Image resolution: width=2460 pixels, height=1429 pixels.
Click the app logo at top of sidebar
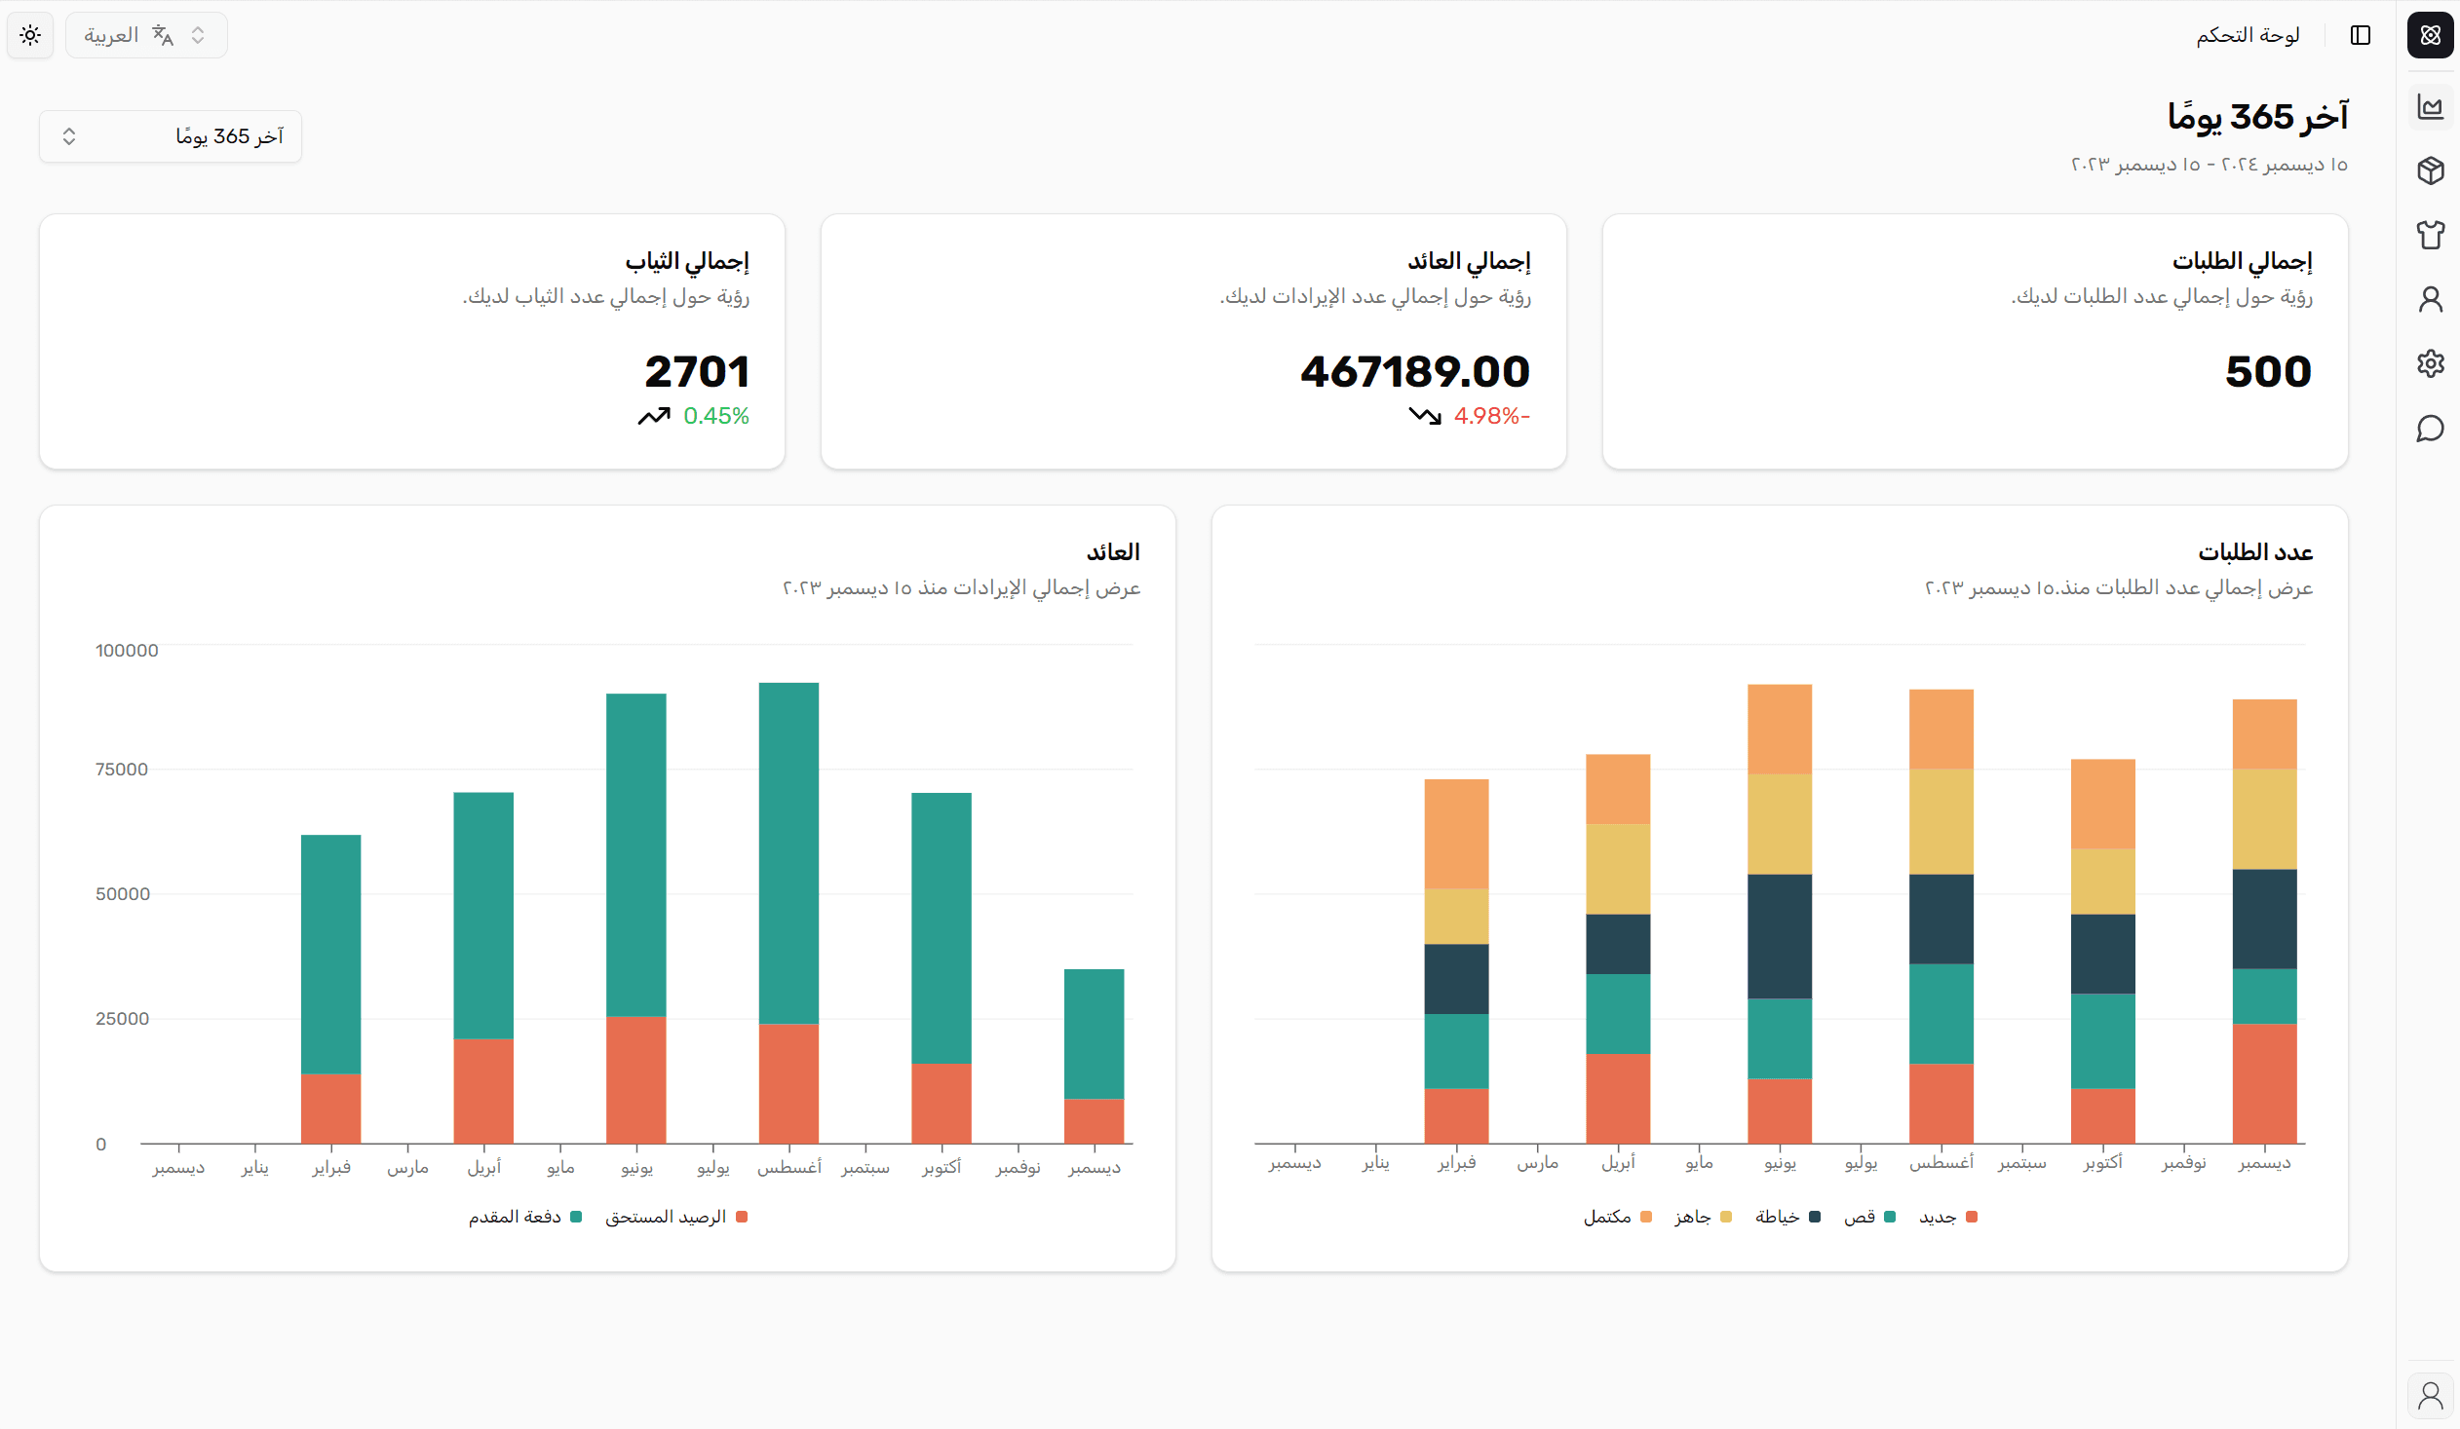click(2430, 35)
